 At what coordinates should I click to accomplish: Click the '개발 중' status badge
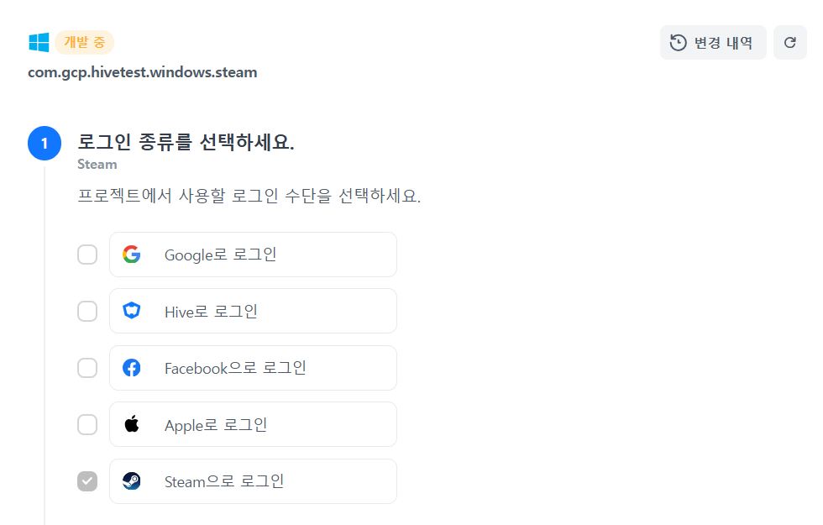(84, 43)
